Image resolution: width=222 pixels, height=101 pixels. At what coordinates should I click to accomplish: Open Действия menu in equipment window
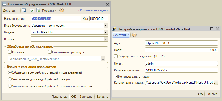(x=11, y=11)
